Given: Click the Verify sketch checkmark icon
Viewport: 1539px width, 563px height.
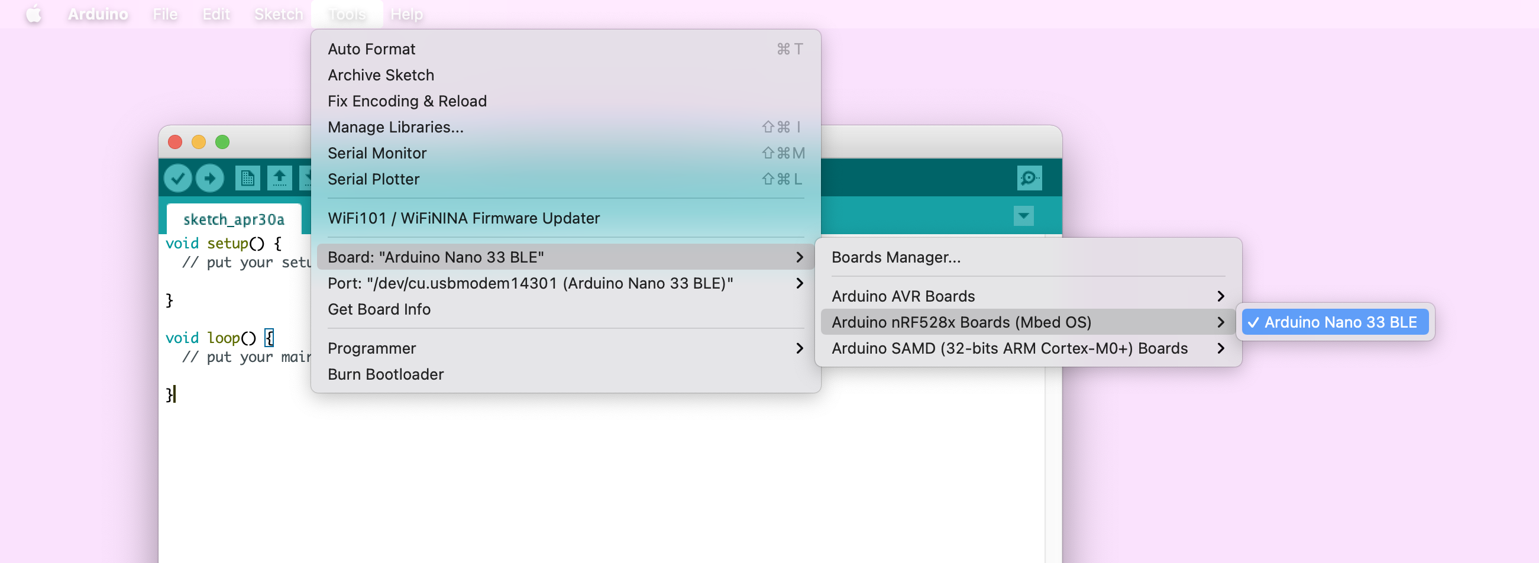Looking at the screenshot, I should click(177, 178).
